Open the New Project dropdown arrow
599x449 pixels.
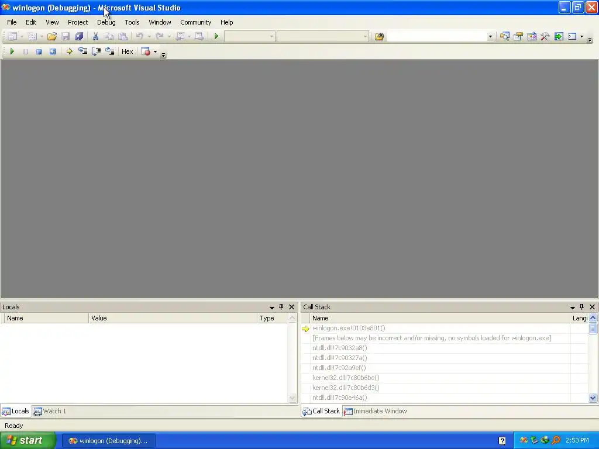[22, 37]
